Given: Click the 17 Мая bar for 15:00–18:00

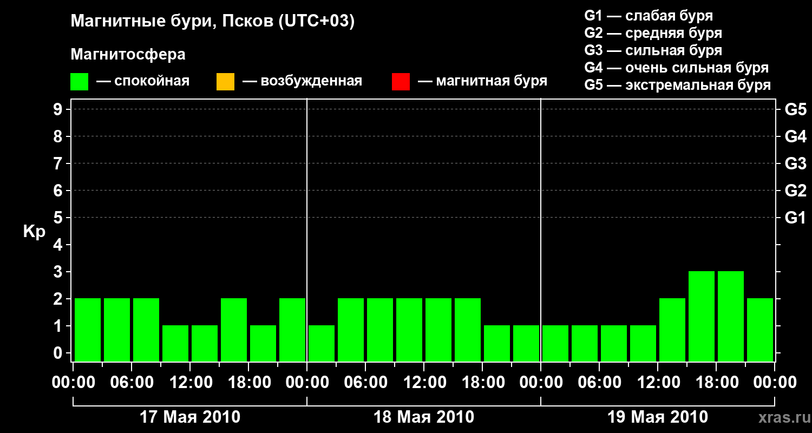Looking at the screenshot, I should coord(234,330).
